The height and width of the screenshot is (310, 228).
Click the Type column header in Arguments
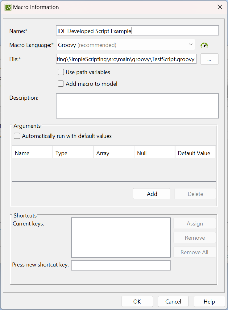point(73,152)
